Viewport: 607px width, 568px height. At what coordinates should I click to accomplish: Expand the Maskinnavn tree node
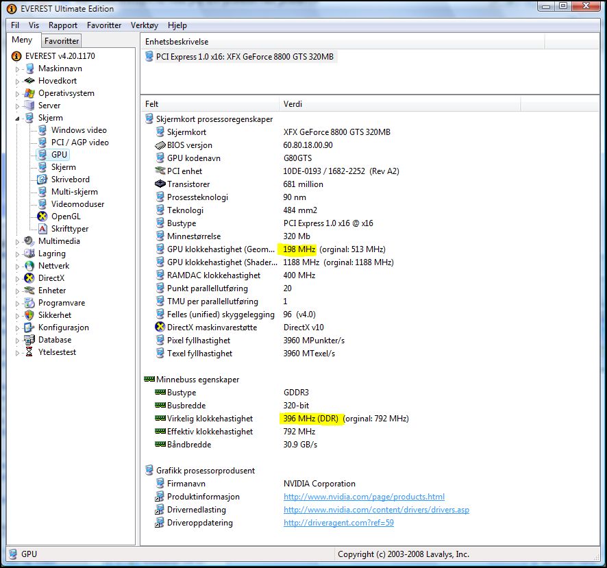coord(17,69)
